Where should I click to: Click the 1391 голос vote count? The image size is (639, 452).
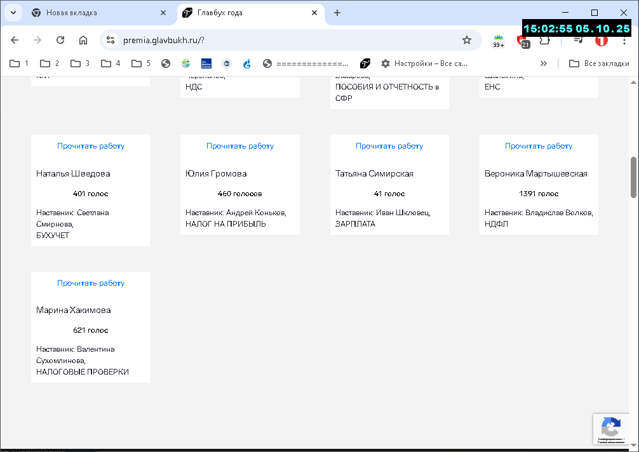(539, 194)
